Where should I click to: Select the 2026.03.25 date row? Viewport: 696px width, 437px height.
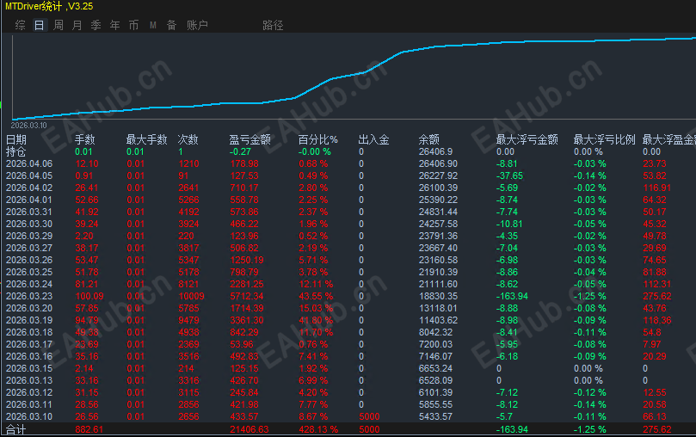(x=29, y=272)
